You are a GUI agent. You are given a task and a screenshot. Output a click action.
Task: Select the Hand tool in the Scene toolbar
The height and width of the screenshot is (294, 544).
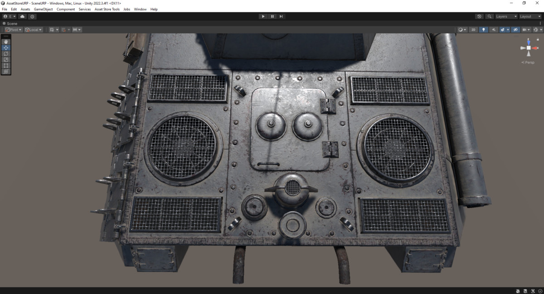point(5,42)
